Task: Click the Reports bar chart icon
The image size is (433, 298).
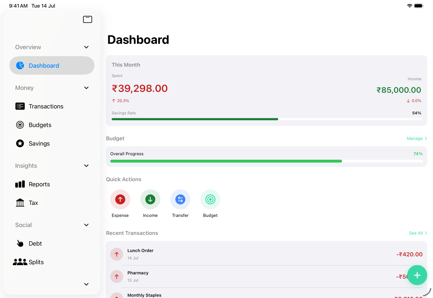Action: coord(20,184)
